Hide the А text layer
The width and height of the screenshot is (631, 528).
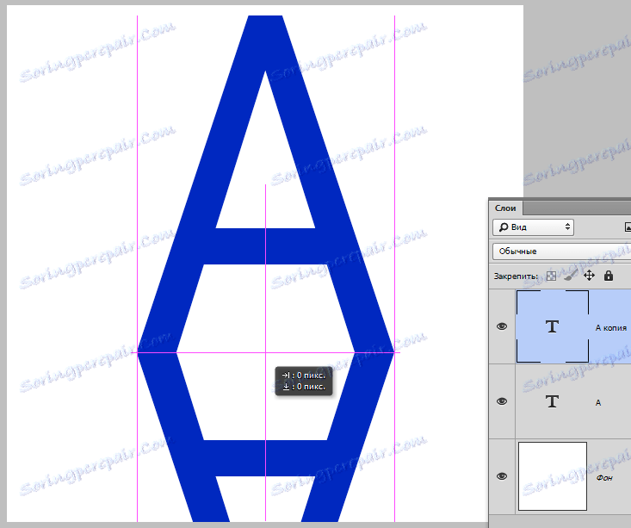coord(502,401)
